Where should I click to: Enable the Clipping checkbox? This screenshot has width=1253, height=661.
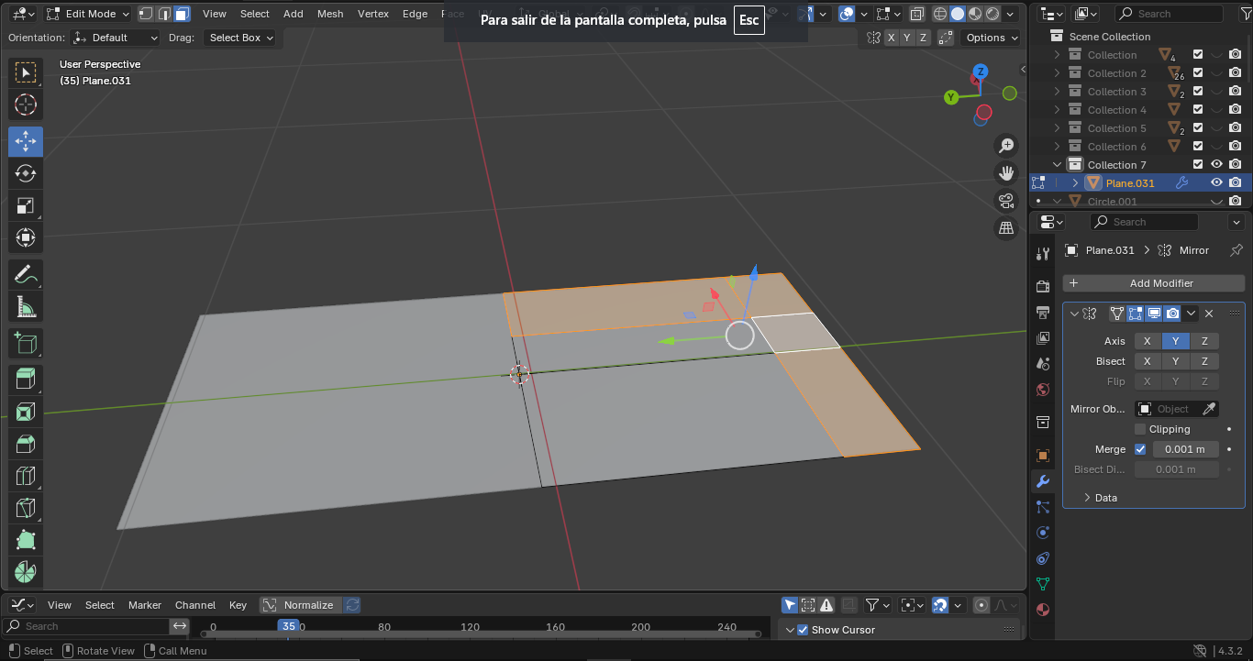[x=1140, y=429]
